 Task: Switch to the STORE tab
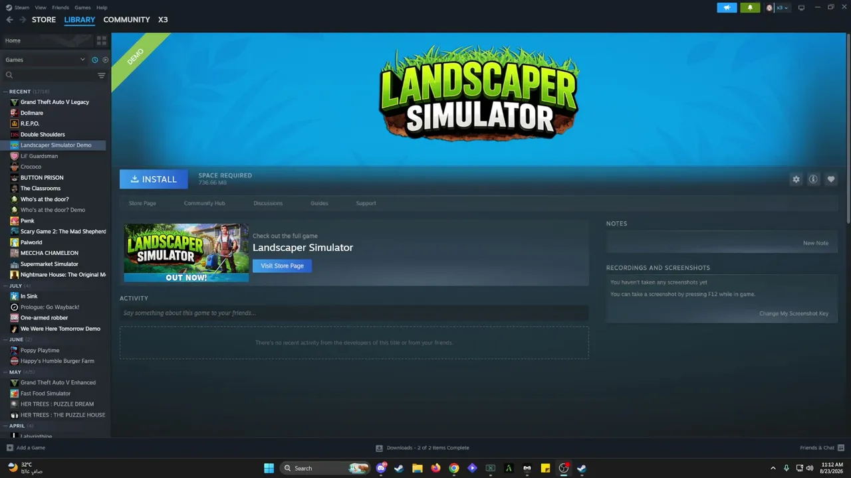pyautogui.click(x=44, y=20)
